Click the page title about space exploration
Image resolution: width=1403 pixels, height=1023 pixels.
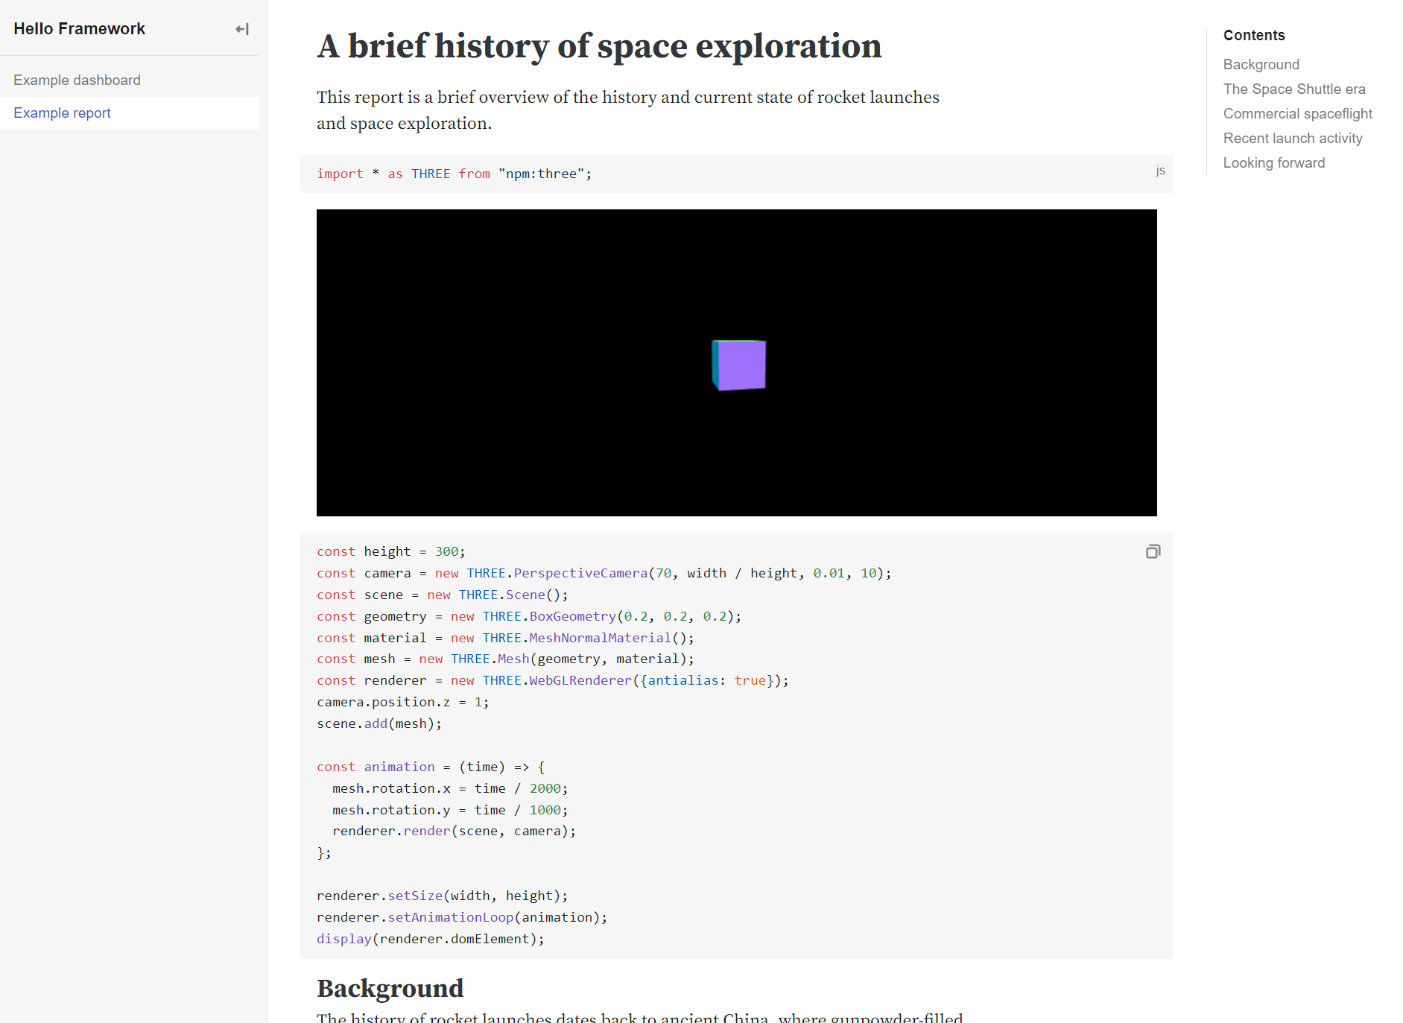[599, 46]
